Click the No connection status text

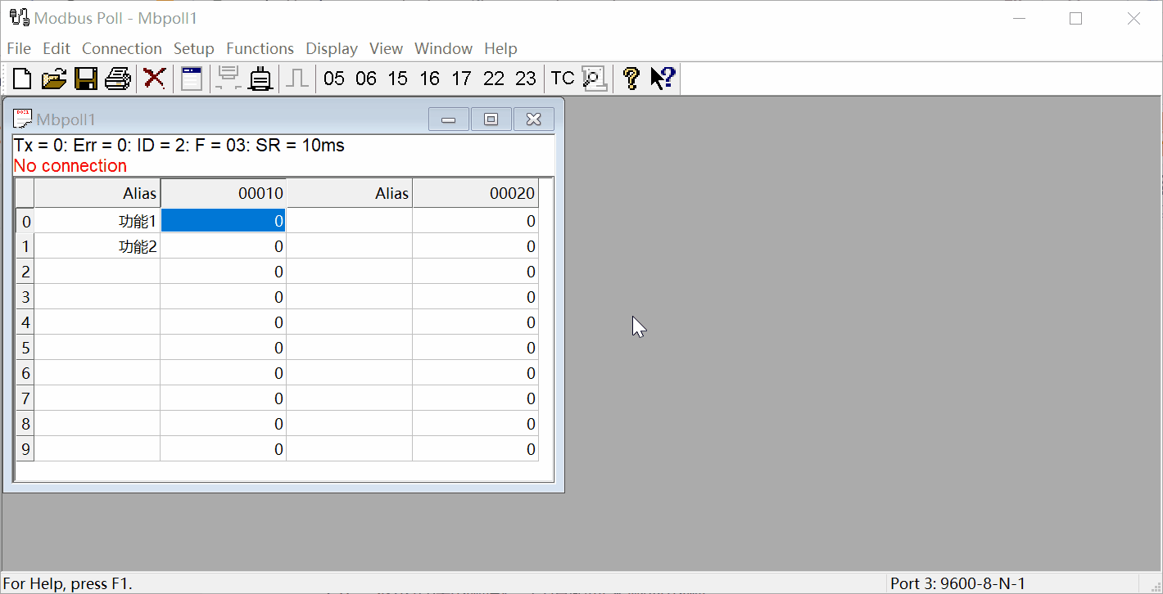pyautogui.click(x=70, y=165)
